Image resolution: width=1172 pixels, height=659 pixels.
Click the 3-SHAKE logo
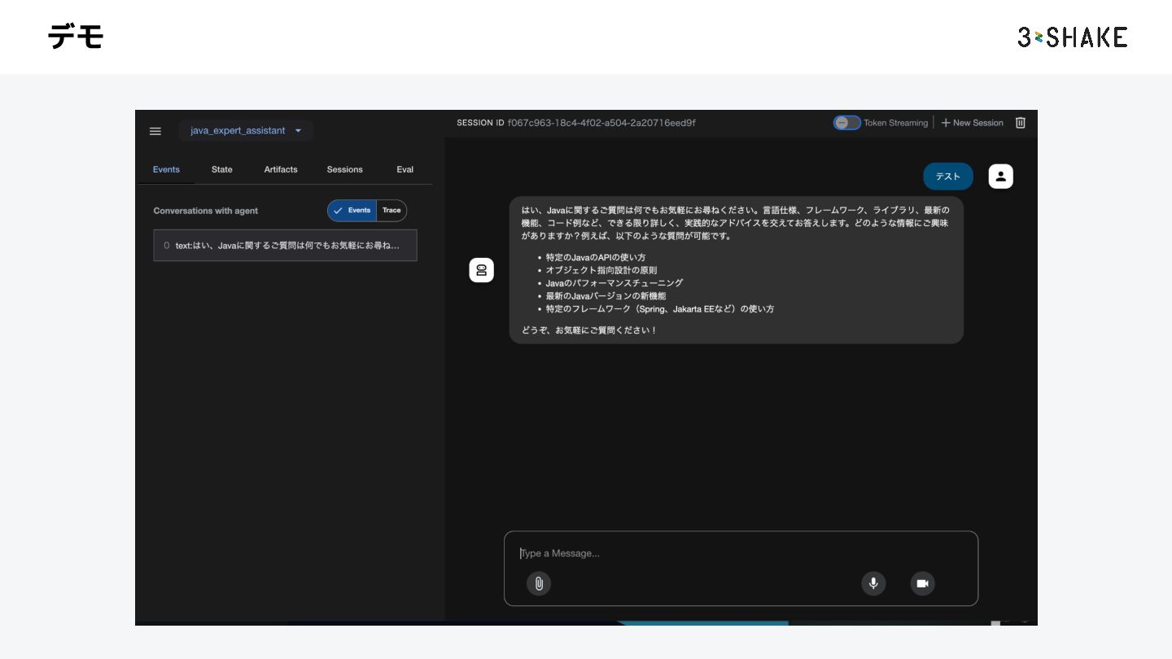[x=1072, y=37]
